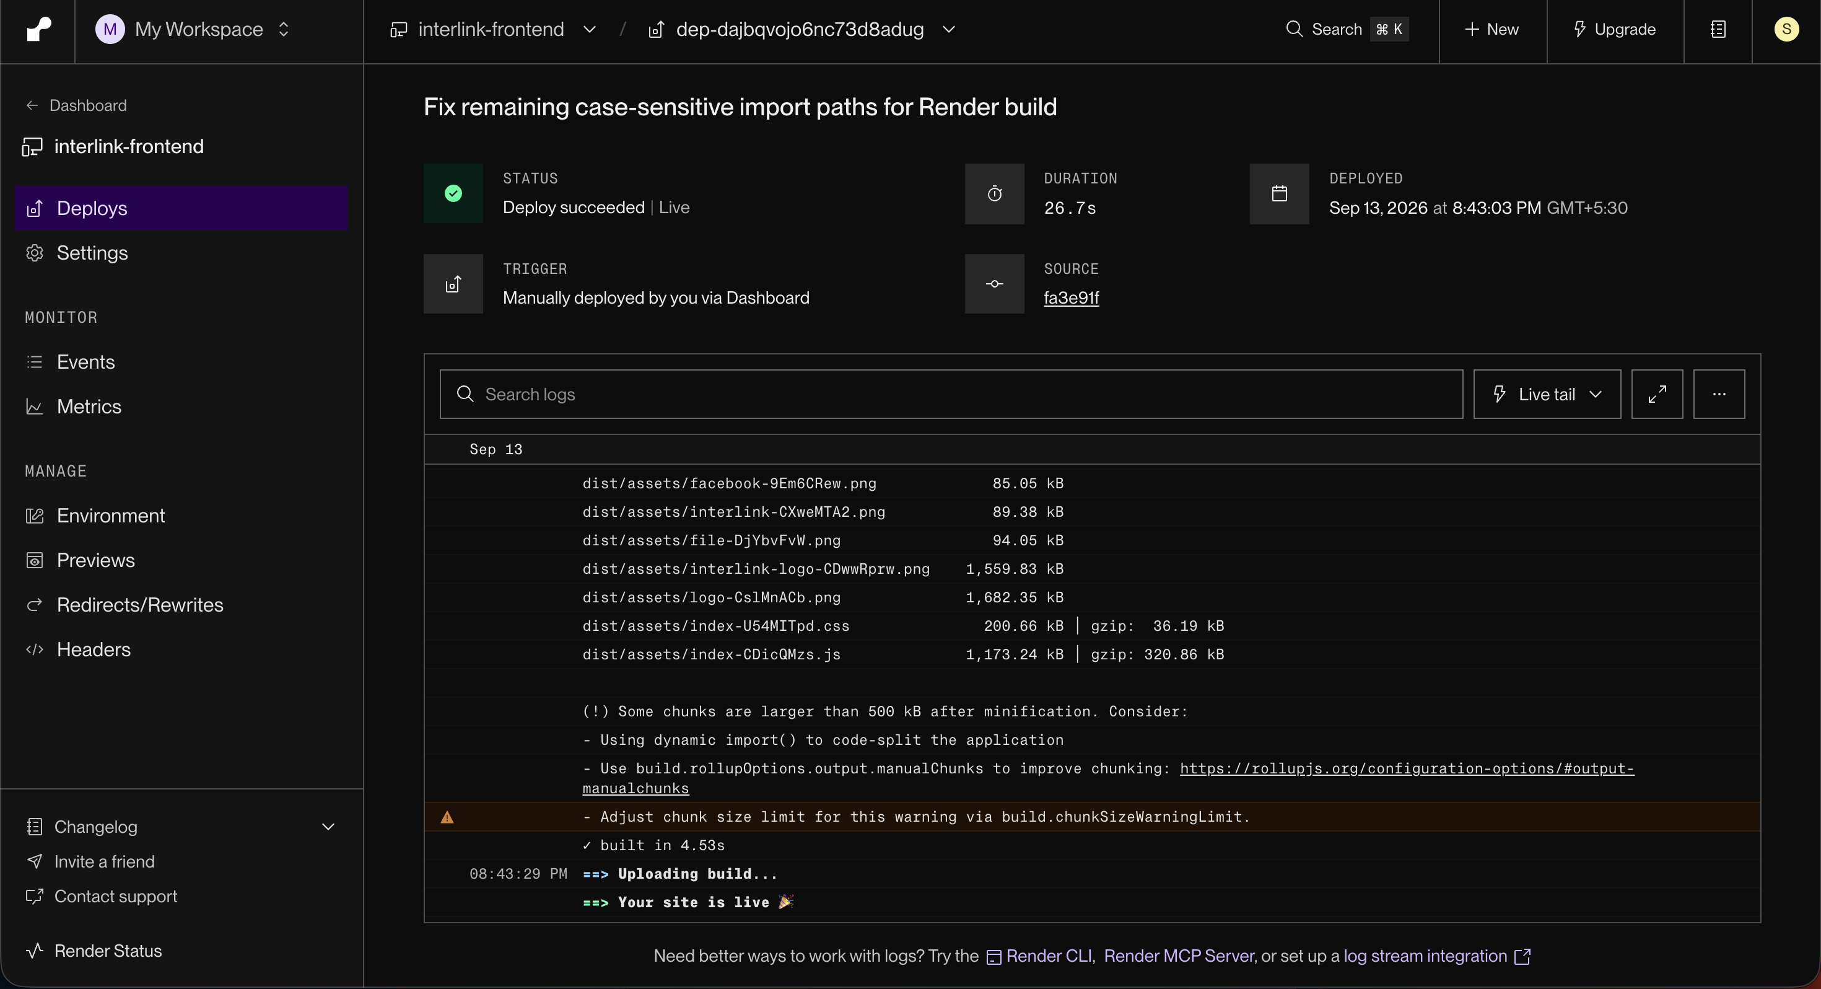Open the Metrics monitor page

(x=89, y=407)
